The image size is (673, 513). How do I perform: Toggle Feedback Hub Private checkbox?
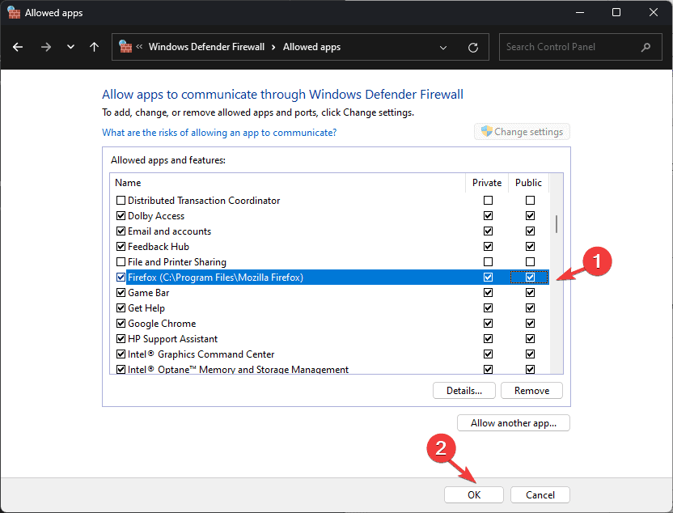(x=488, y=247)
